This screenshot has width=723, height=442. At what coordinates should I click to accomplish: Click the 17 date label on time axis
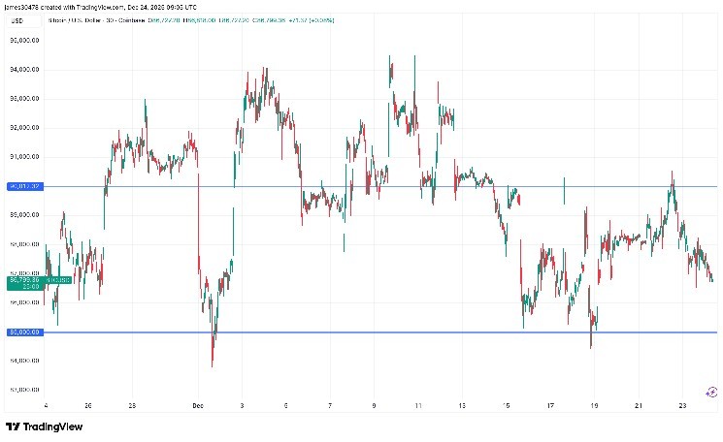pyautogui.click(x=550, y=405)
